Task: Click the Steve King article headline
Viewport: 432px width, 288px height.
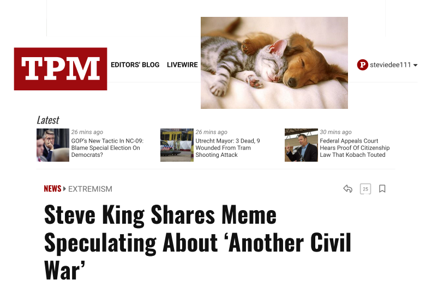Action: tap(197, 242)
